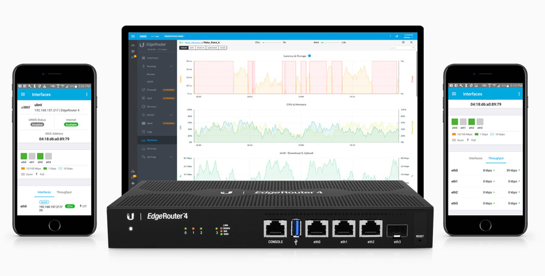Click the DHCP icon in the sidebar

pyautogui.click(x=144, y=115)
